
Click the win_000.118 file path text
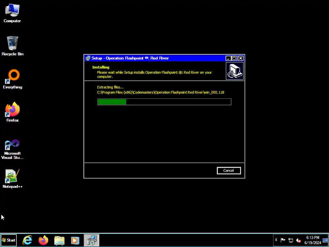[161, 92]
